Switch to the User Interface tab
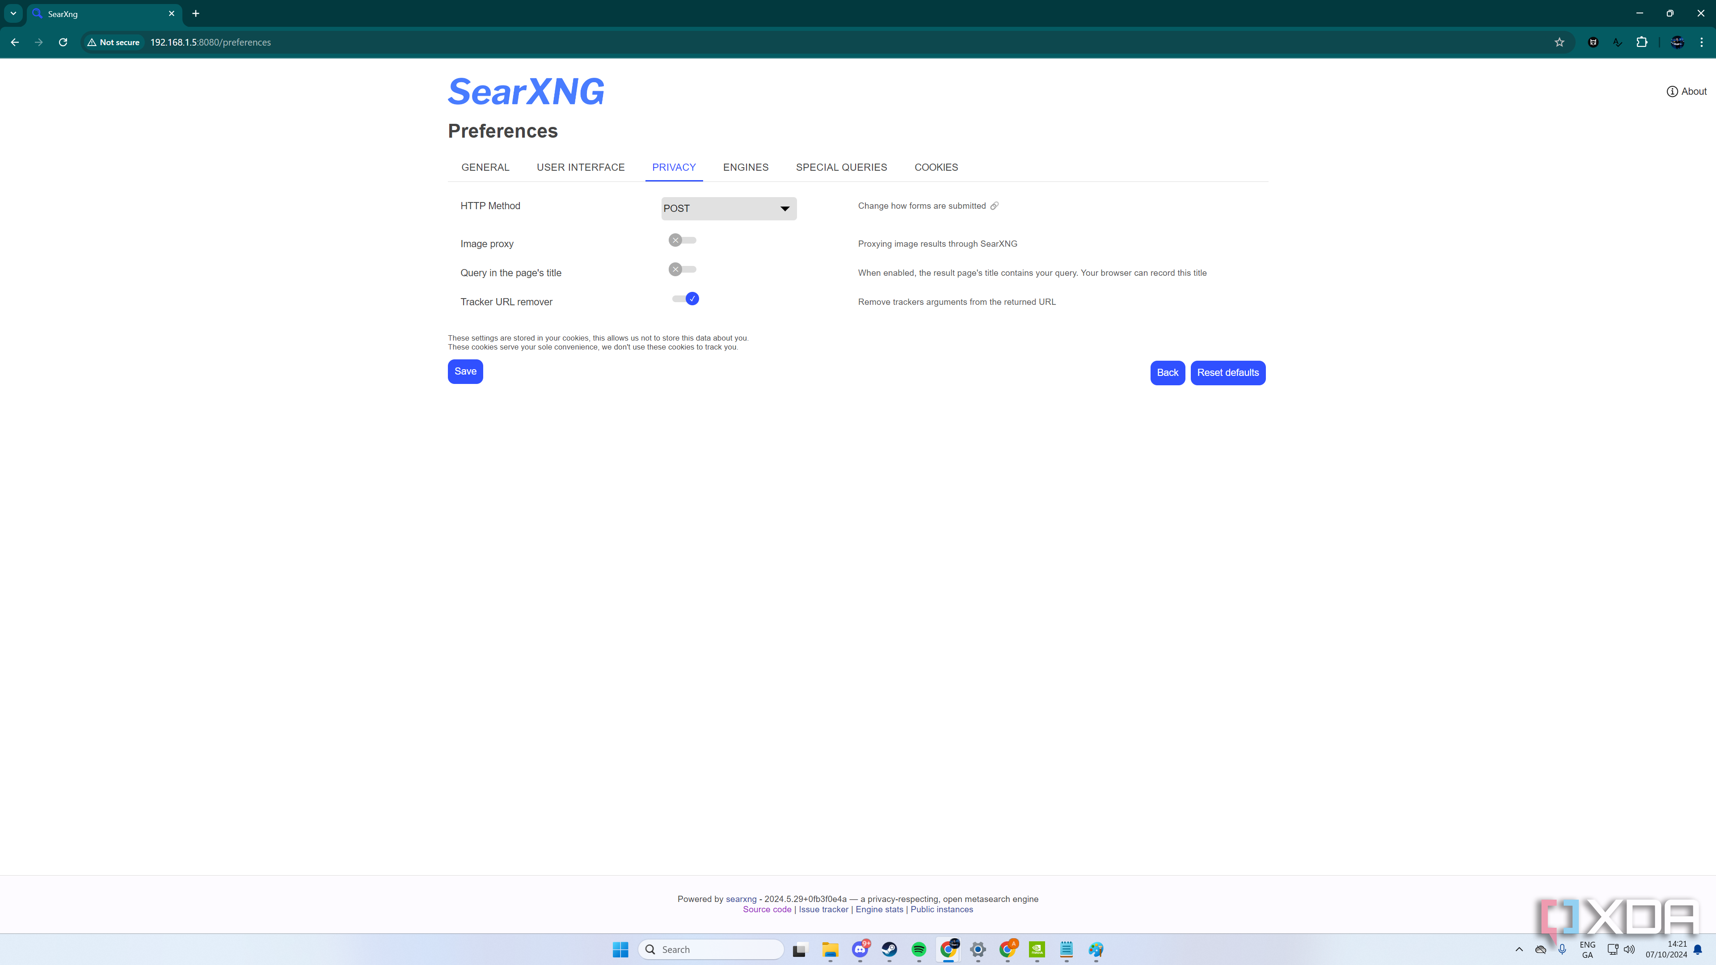This screenshot has width=1716, height=965. click(x=580, y=167)
